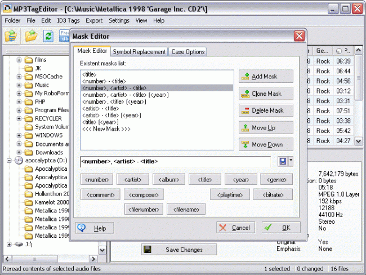Click the green refresh toolbar icon
Screen dimensions: 366x275
coord(48,36)
